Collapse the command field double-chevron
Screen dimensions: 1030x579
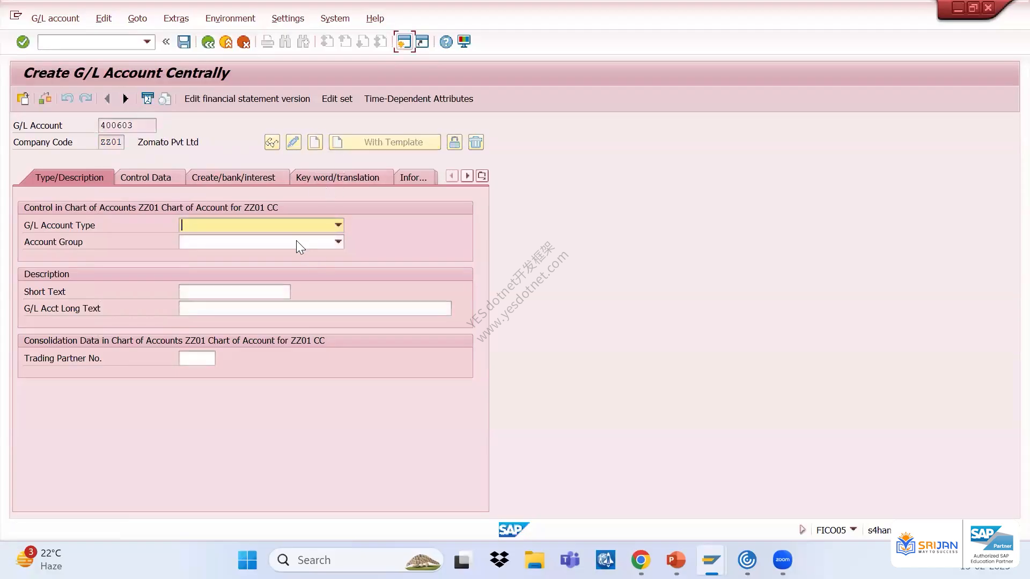coord(166,41)
